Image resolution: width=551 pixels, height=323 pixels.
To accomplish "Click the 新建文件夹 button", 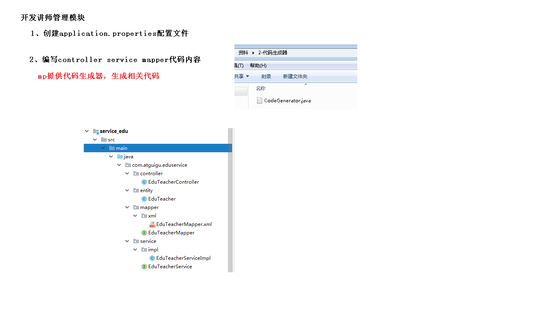I will tap(295, 77).
